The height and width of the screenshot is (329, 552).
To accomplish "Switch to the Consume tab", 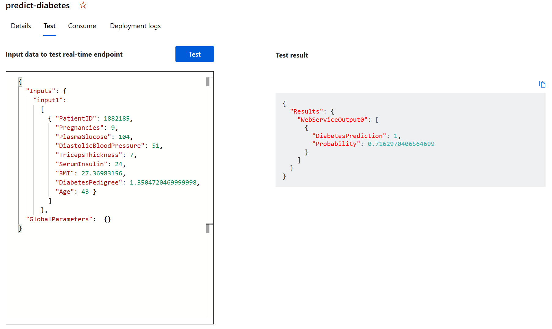I will pyautogui.click(x=82, y=26).
